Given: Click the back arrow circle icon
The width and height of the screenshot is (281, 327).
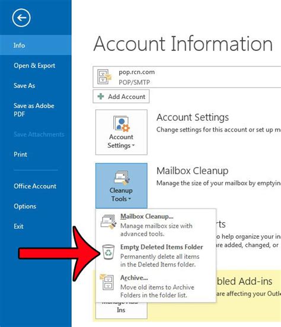Looking at the screenshot, I should (x=21, y=18).
